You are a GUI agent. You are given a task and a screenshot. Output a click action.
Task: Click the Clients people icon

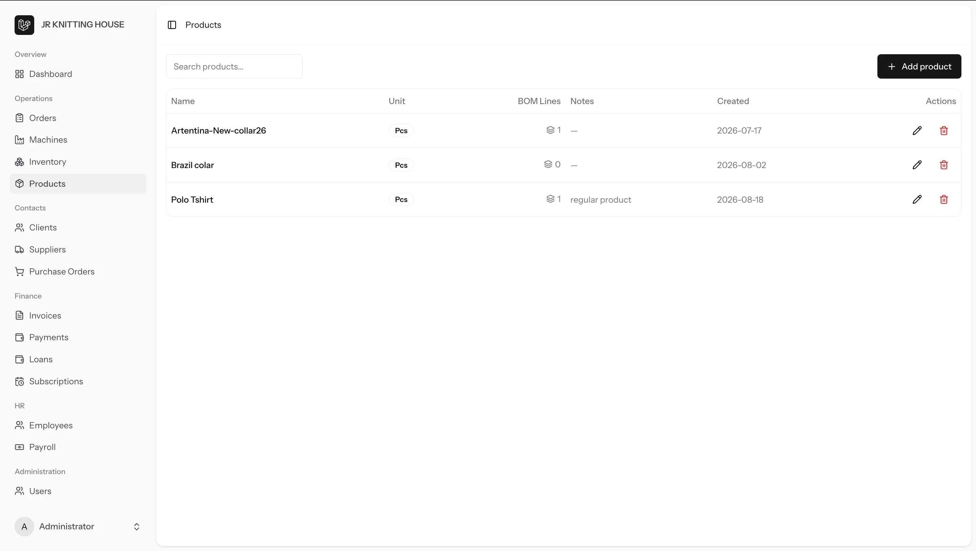pyautogui.click(x=19, y=227)
